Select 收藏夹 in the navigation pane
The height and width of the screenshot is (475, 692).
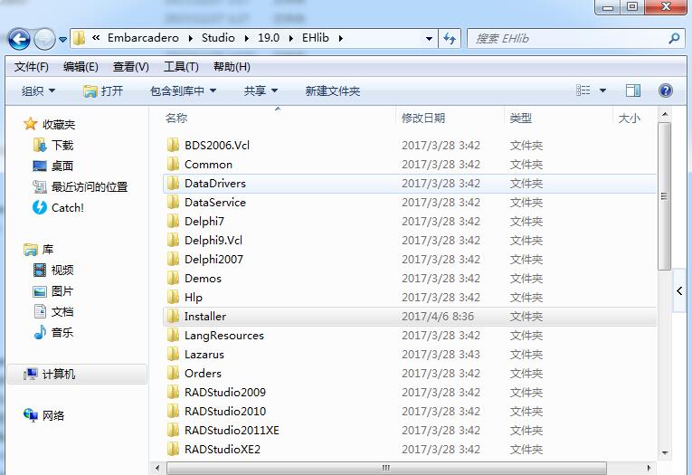pos(50,124)
